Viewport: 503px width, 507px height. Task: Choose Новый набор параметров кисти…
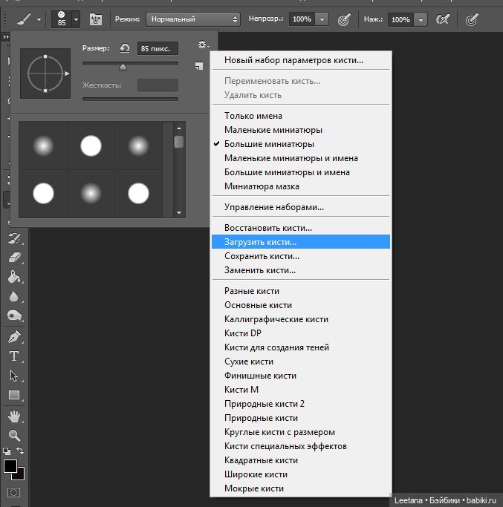(301, 60)
